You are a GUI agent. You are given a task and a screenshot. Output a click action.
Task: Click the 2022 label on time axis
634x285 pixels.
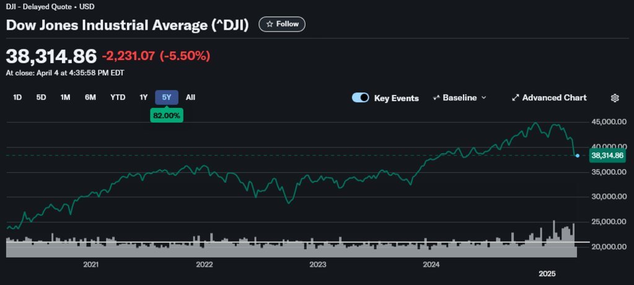click(204, 265)
